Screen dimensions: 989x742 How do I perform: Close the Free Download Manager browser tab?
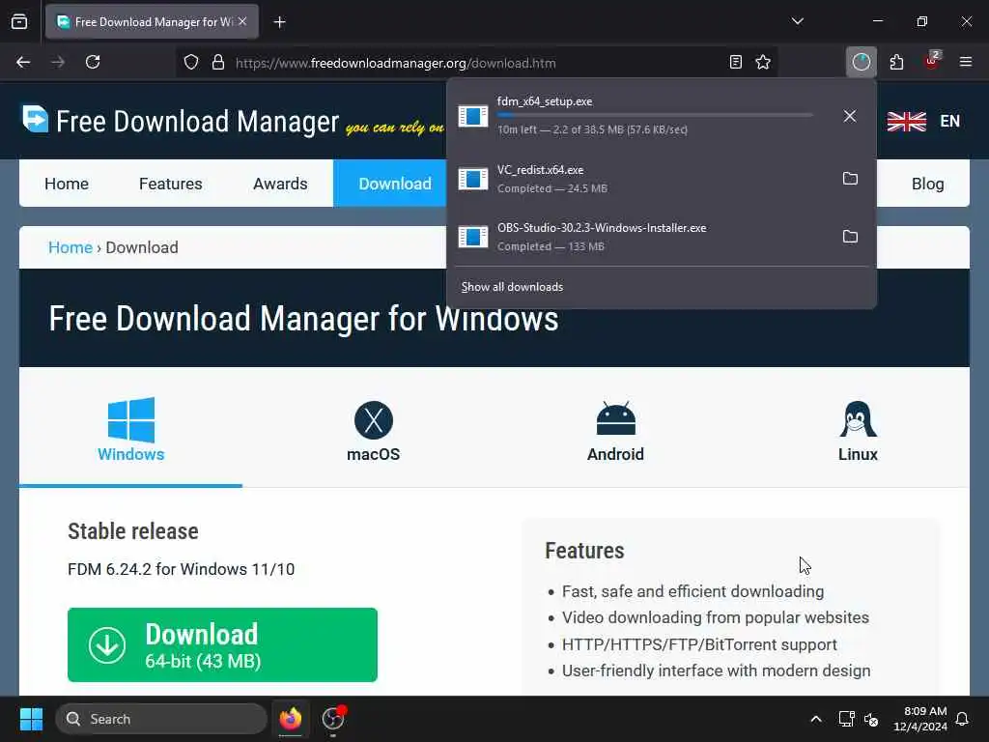tap(242, 21)
